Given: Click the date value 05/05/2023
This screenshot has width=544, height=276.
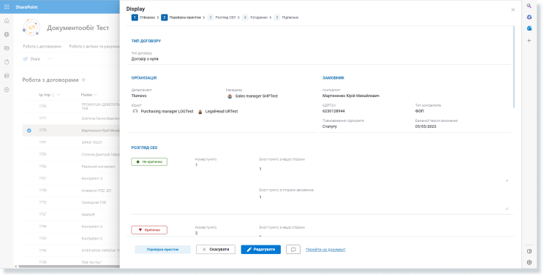Looking at the screenshot, I should coord(426,127).
